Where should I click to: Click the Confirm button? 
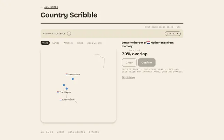147,62
